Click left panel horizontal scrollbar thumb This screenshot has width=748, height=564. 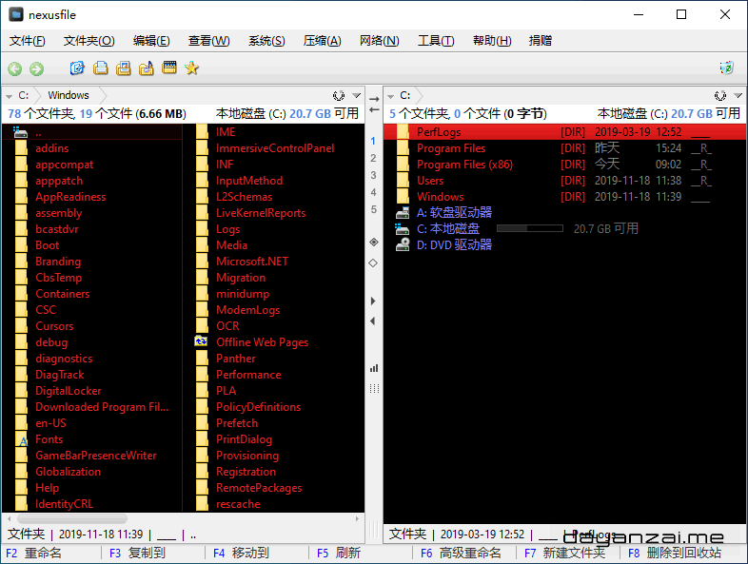coord(72,518)
